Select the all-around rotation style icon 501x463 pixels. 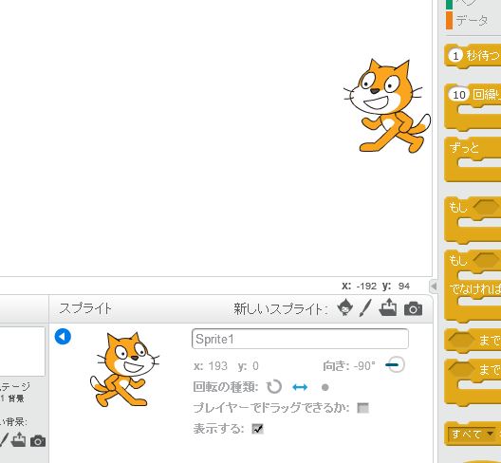[274, 387]
